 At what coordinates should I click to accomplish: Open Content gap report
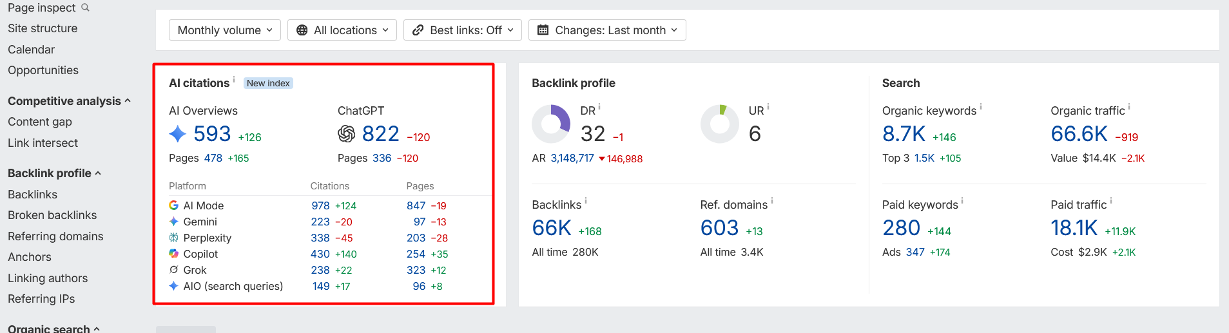pos(40,122)
